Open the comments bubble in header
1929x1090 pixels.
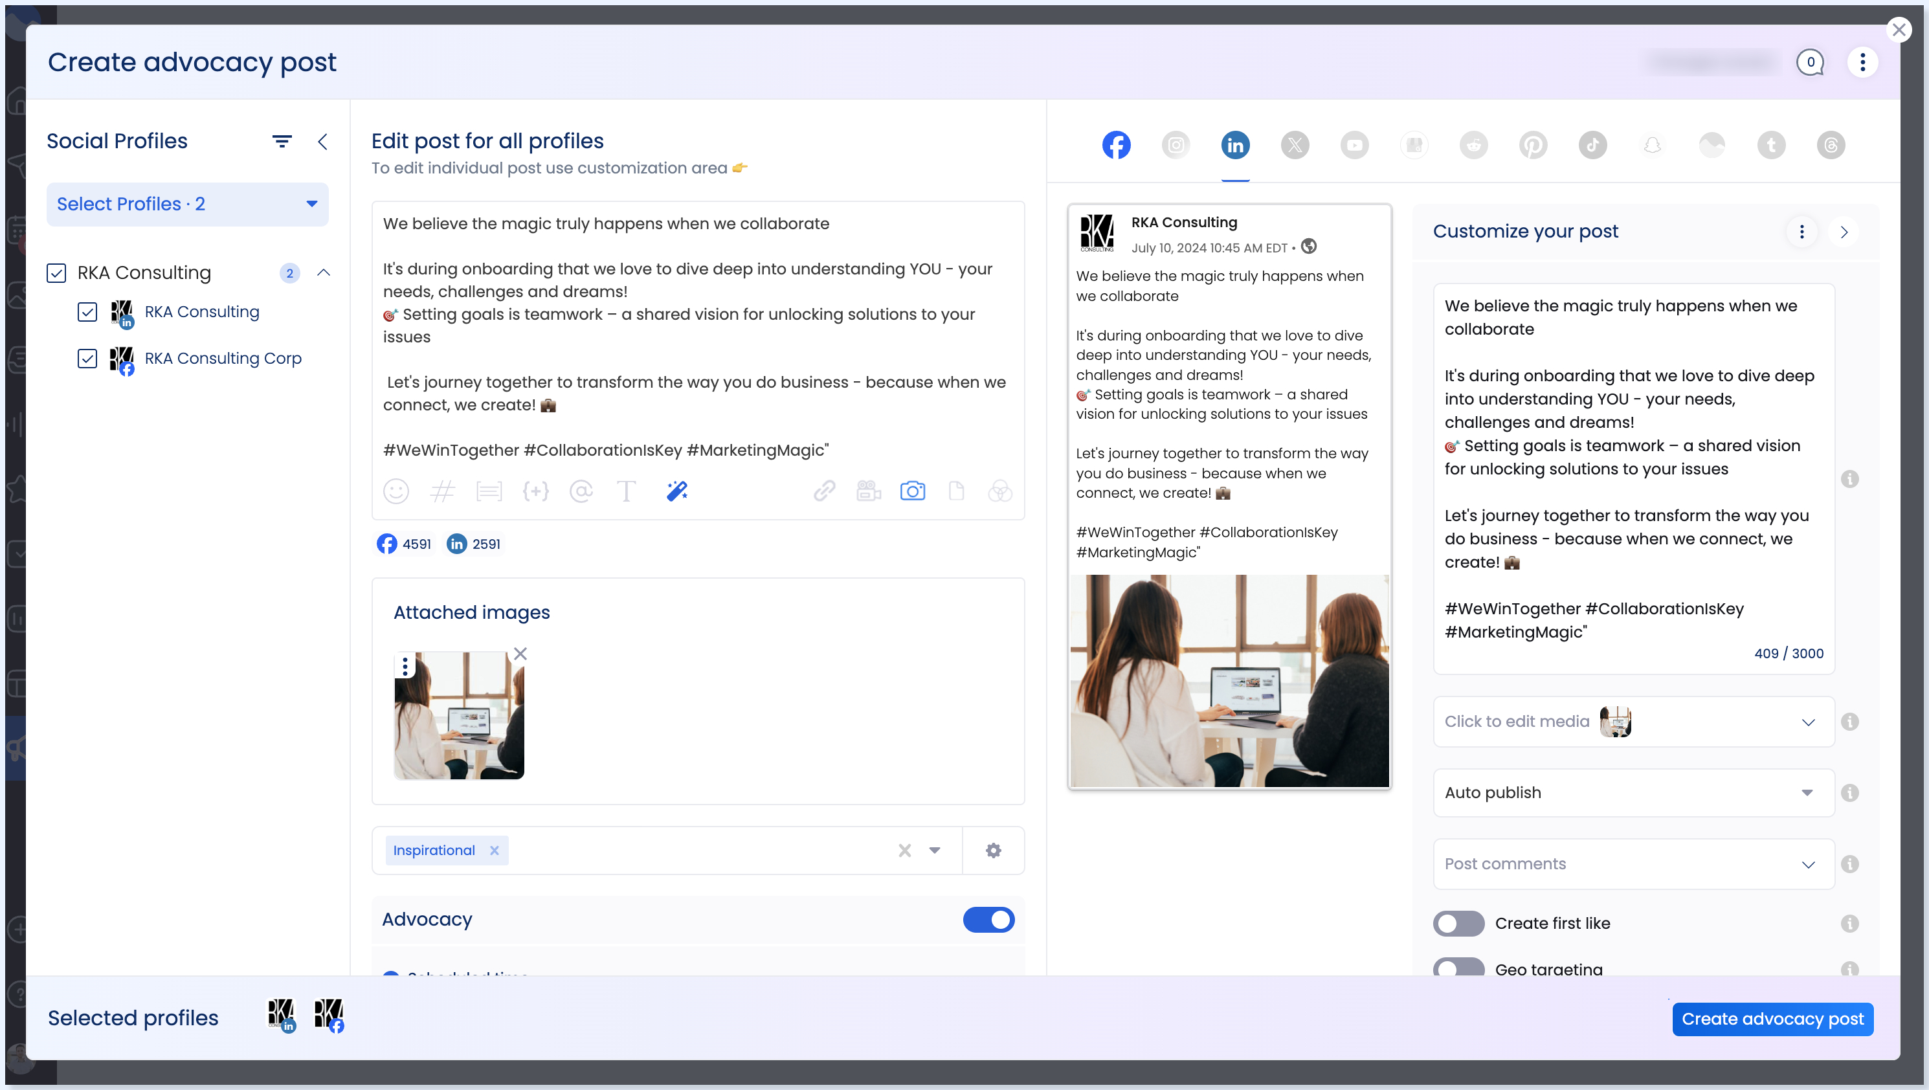click(1811, 62)
